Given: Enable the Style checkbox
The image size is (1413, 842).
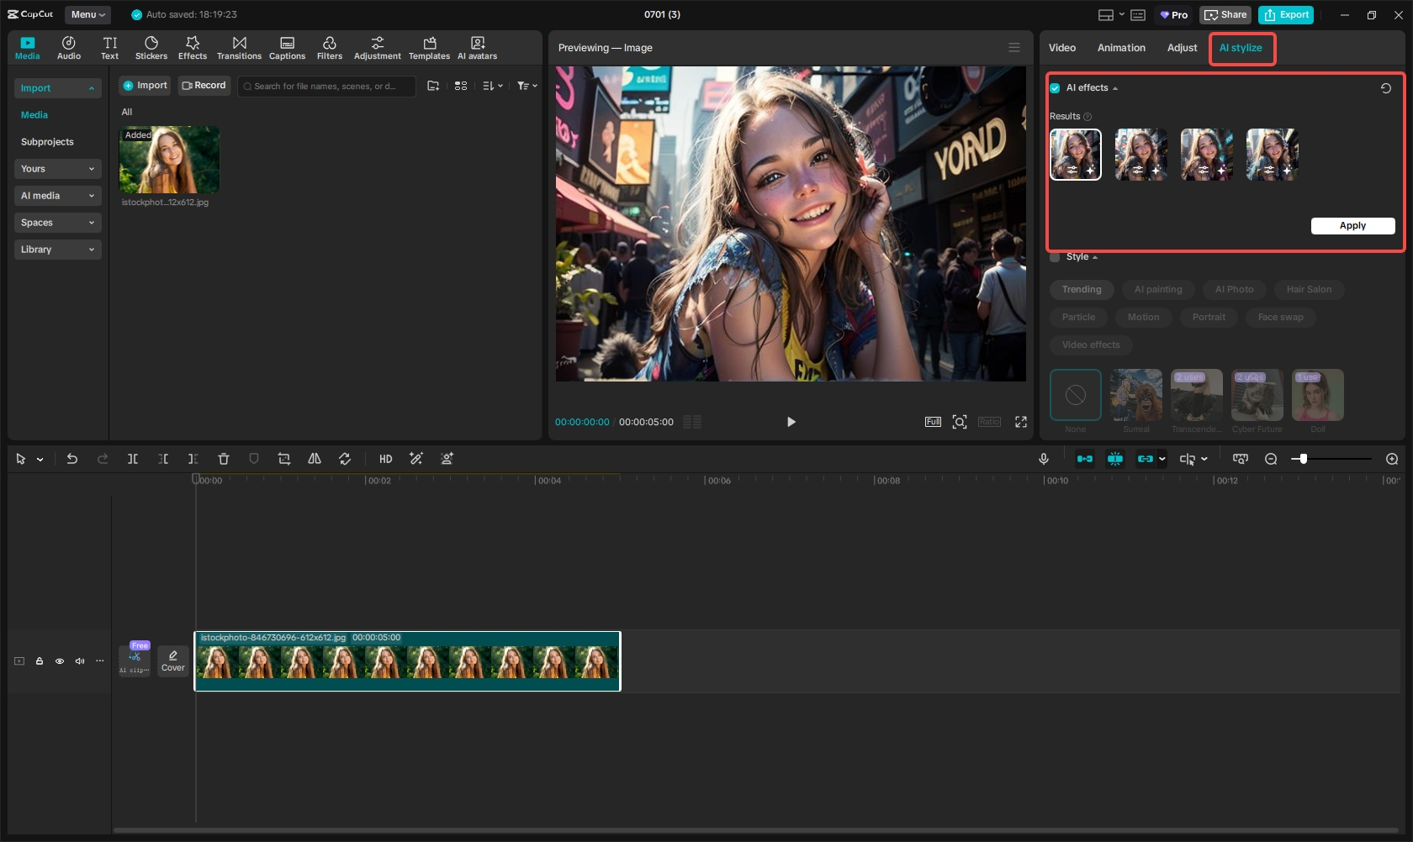Looking at the screenshot, I should click(1055, 257).
